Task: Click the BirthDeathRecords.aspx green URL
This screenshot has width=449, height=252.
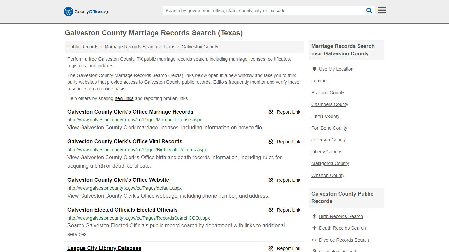Action: (x=137, y=150)
